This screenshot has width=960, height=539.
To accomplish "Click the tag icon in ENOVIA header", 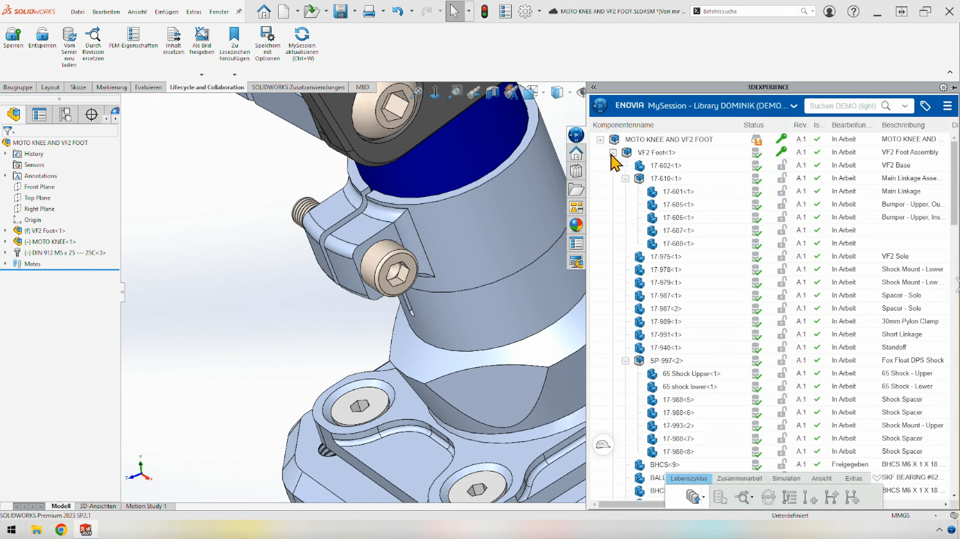I will coord(925,106).
